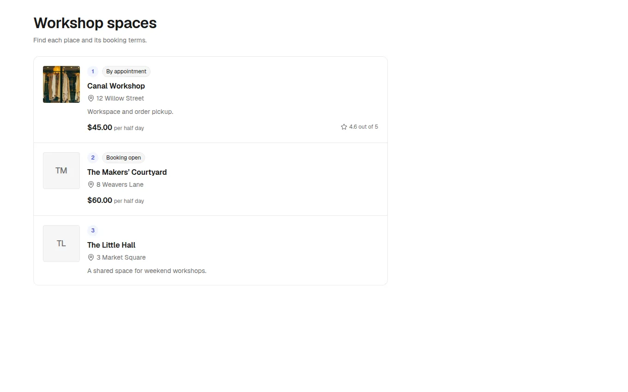Click the Find each place subtitle

click(90, 40)
